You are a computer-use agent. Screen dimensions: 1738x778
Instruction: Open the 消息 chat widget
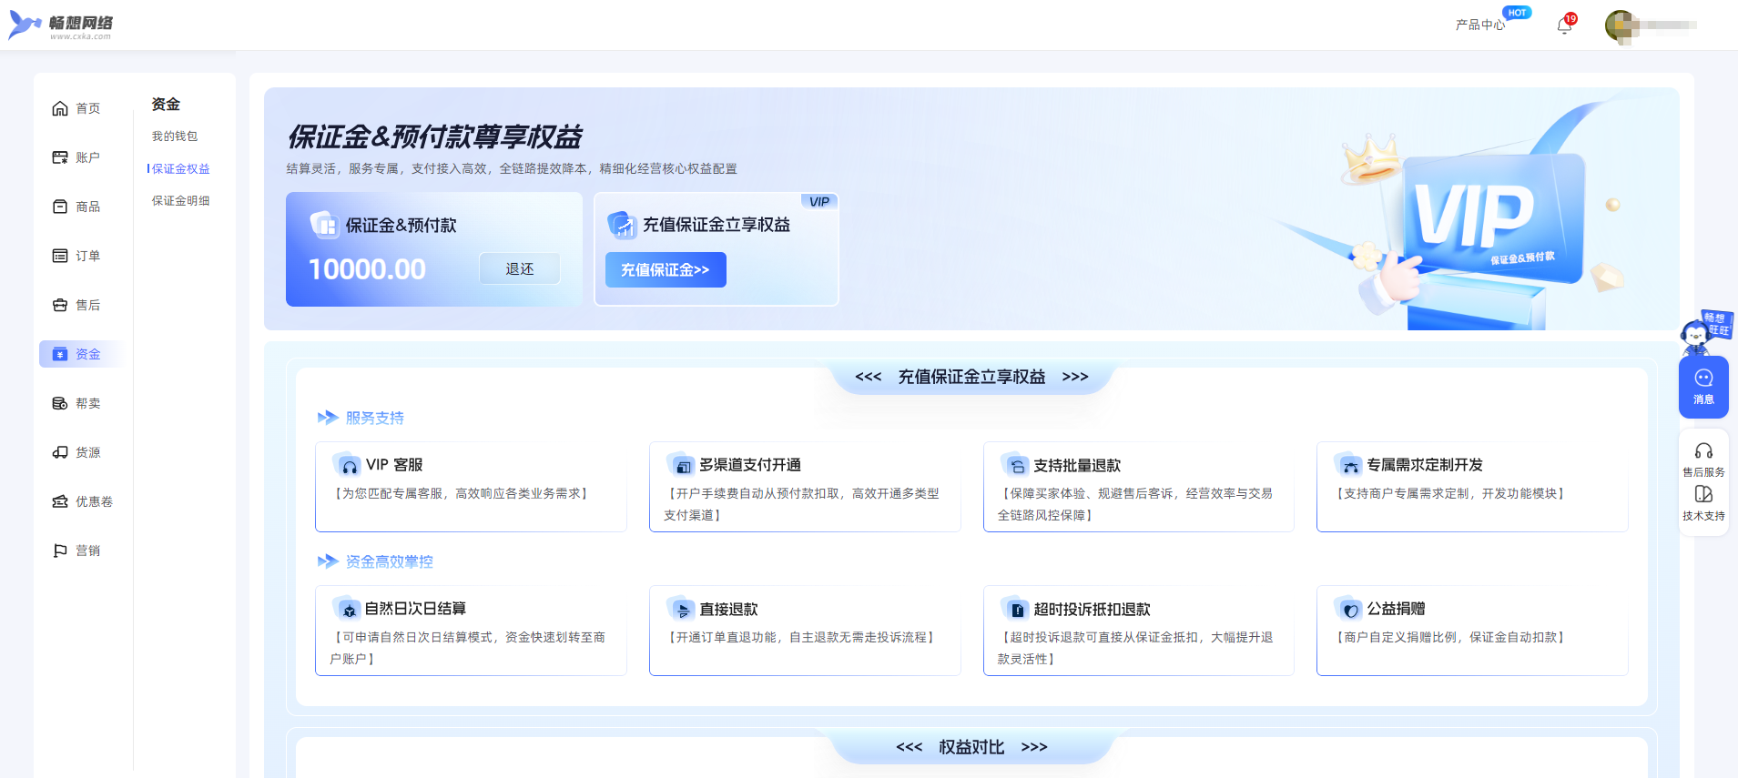click(1702, 386)
